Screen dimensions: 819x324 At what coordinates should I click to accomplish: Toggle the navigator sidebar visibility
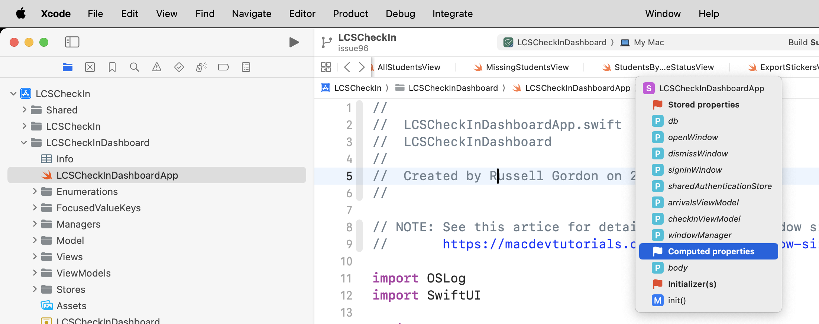pyautogui.click(x=72, y=42)
